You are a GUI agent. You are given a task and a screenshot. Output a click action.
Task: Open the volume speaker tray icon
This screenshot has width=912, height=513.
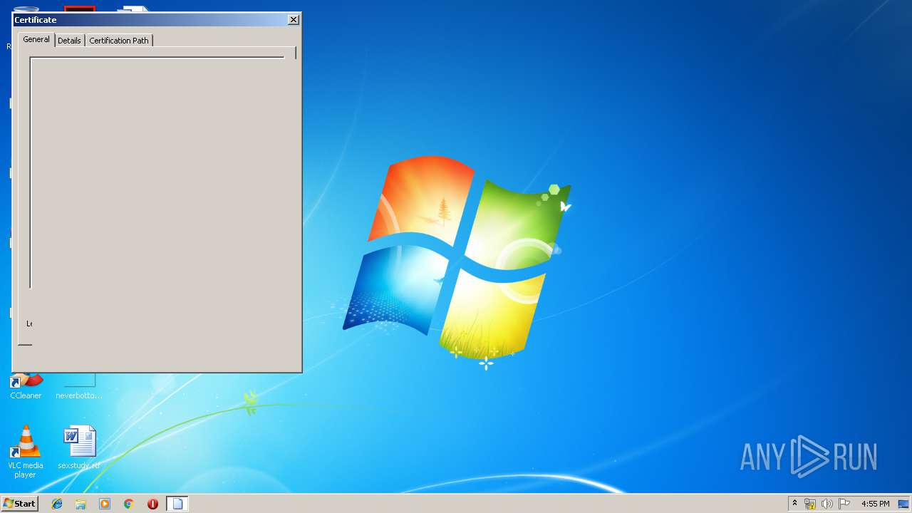coord(827,504)
